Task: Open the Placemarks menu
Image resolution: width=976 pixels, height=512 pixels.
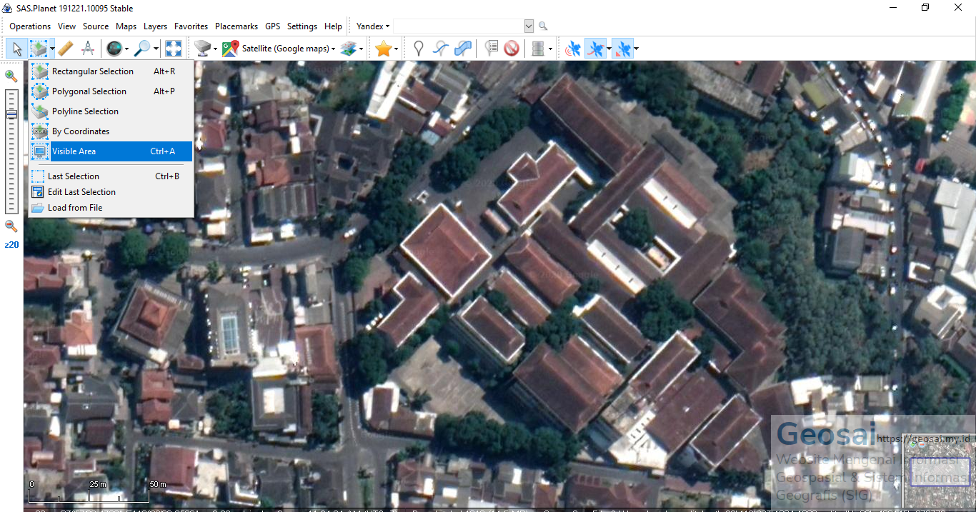Action: [236, 26]
